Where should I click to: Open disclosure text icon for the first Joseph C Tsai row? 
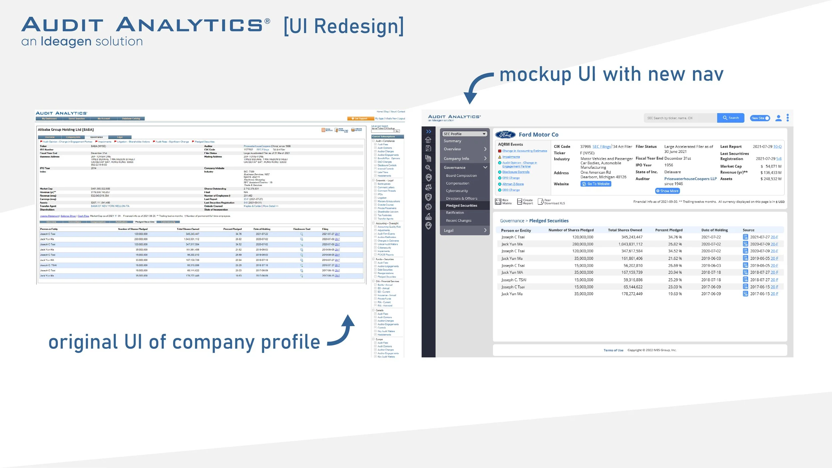[302, 234]
